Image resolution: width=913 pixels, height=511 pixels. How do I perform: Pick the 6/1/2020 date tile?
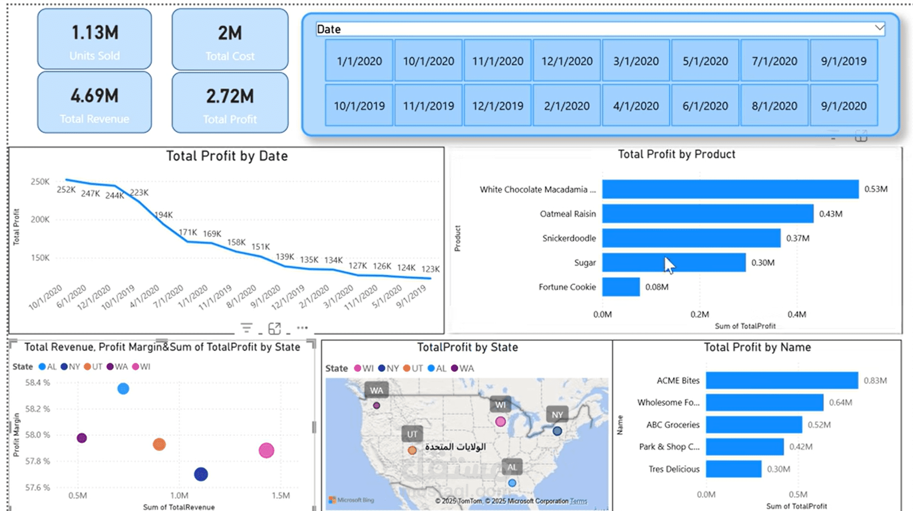point(705,105)
